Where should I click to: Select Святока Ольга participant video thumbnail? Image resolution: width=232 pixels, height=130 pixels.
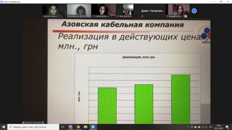pos(54,11)
